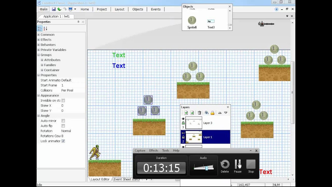Expand the Common section
The image size is (332, 187).
click(x=39, y=35)
